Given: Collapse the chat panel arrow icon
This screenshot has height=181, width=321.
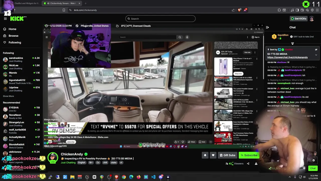Looking at the screenshot, I should click(x=267, y=27).
